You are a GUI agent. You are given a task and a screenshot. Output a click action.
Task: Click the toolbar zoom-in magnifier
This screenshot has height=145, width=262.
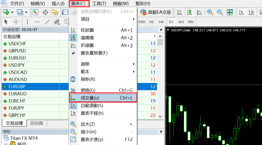pyautogui.click(x=210, y=12)
